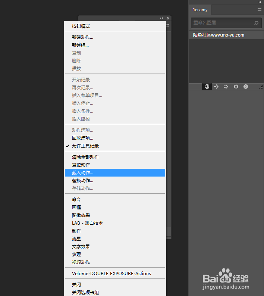This screenshot has height=296, width=264.
Task: Load the 视频动作 action set
Action: (x=115, y=262)
